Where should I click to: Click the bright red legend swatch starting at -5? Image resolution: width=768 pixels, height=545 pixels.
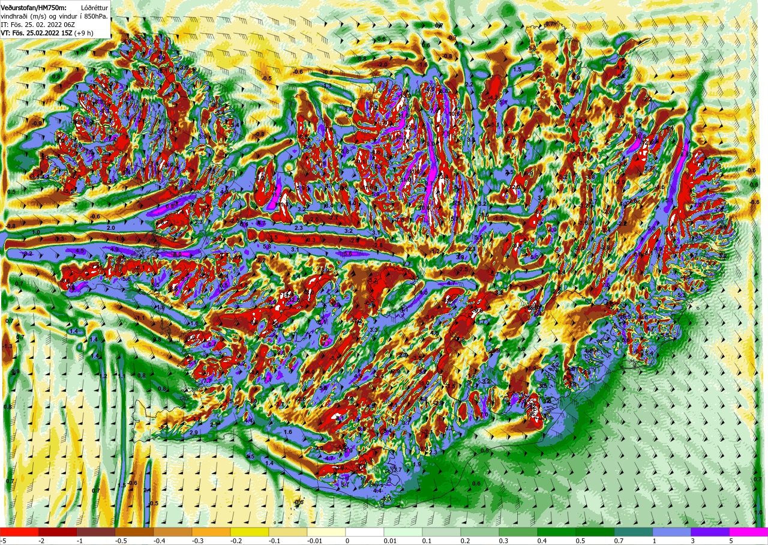19,532
